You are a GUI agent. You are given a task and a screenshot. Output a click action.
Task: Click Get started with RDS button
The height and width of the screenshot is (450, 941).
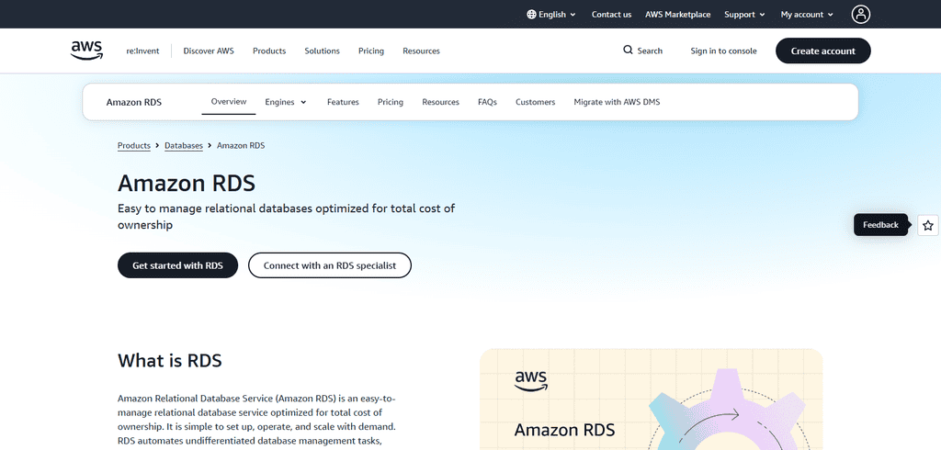point(177,265)
